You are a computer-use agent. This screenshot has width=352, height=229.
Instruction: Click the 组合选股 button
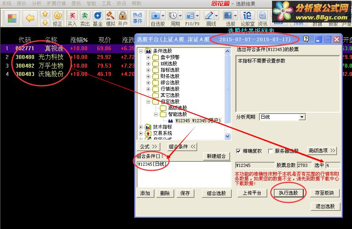(217, 193)
